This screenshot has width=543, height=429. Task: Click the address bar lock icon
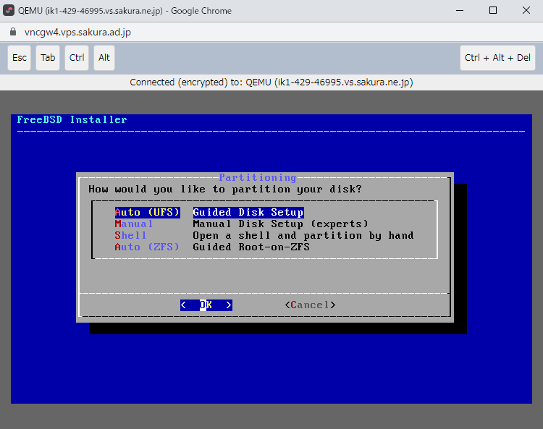coord(12,33)
